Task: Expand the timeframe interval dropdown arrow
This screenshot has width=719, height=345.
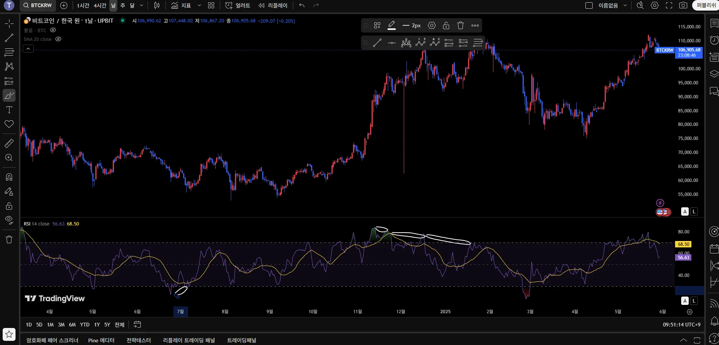Action: pyautogui.click(x=142, y=5)
